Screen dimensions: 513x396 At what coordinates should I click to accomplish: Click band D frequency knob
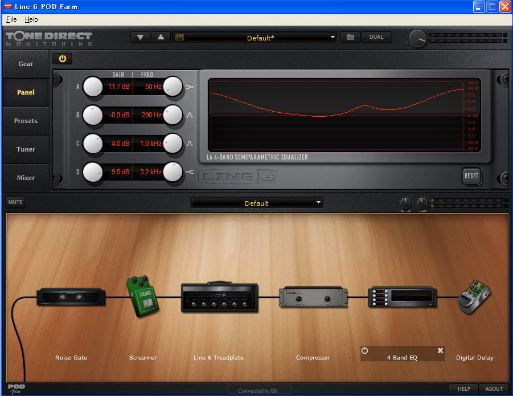173,172
